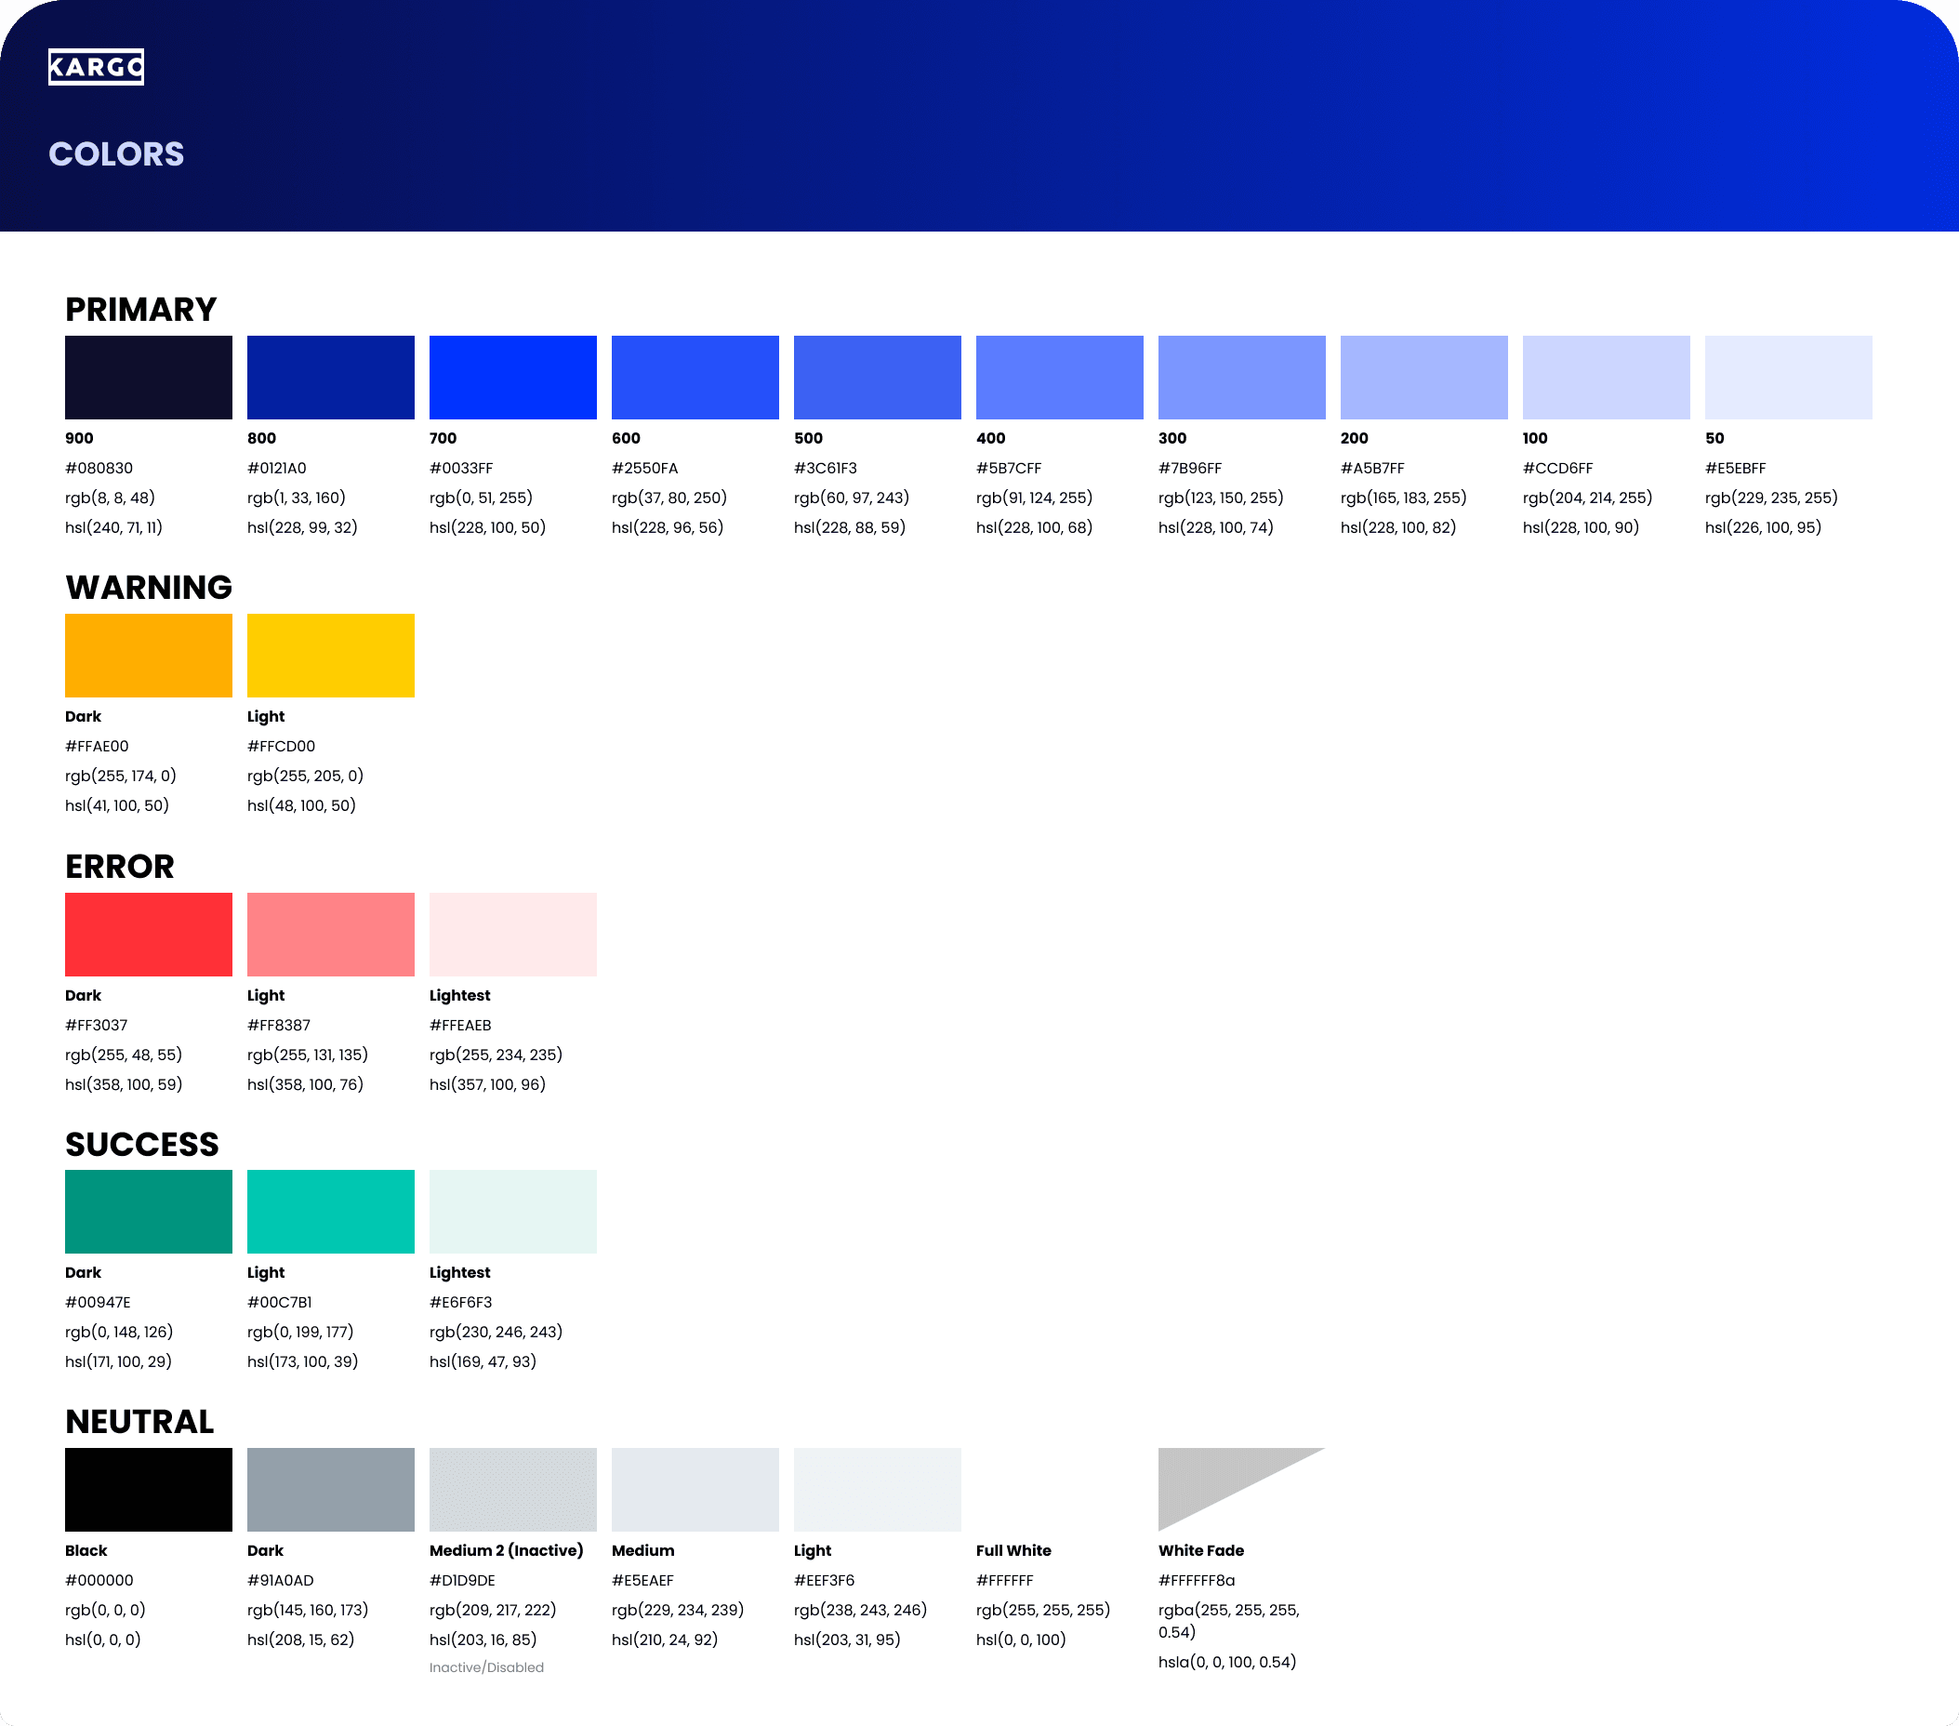Click the Inactive/Disabled caption text

pyautogui.click(x=486, y=1667)
